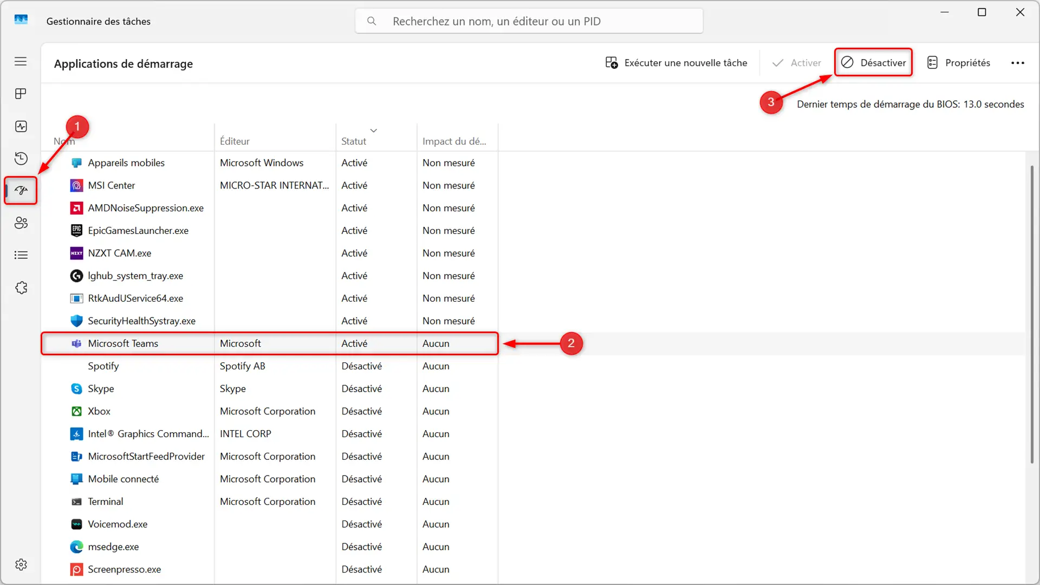Viewport: 1040px width, 585px height.
Task: Click the Skype app icon
Action: coord(77,389)
